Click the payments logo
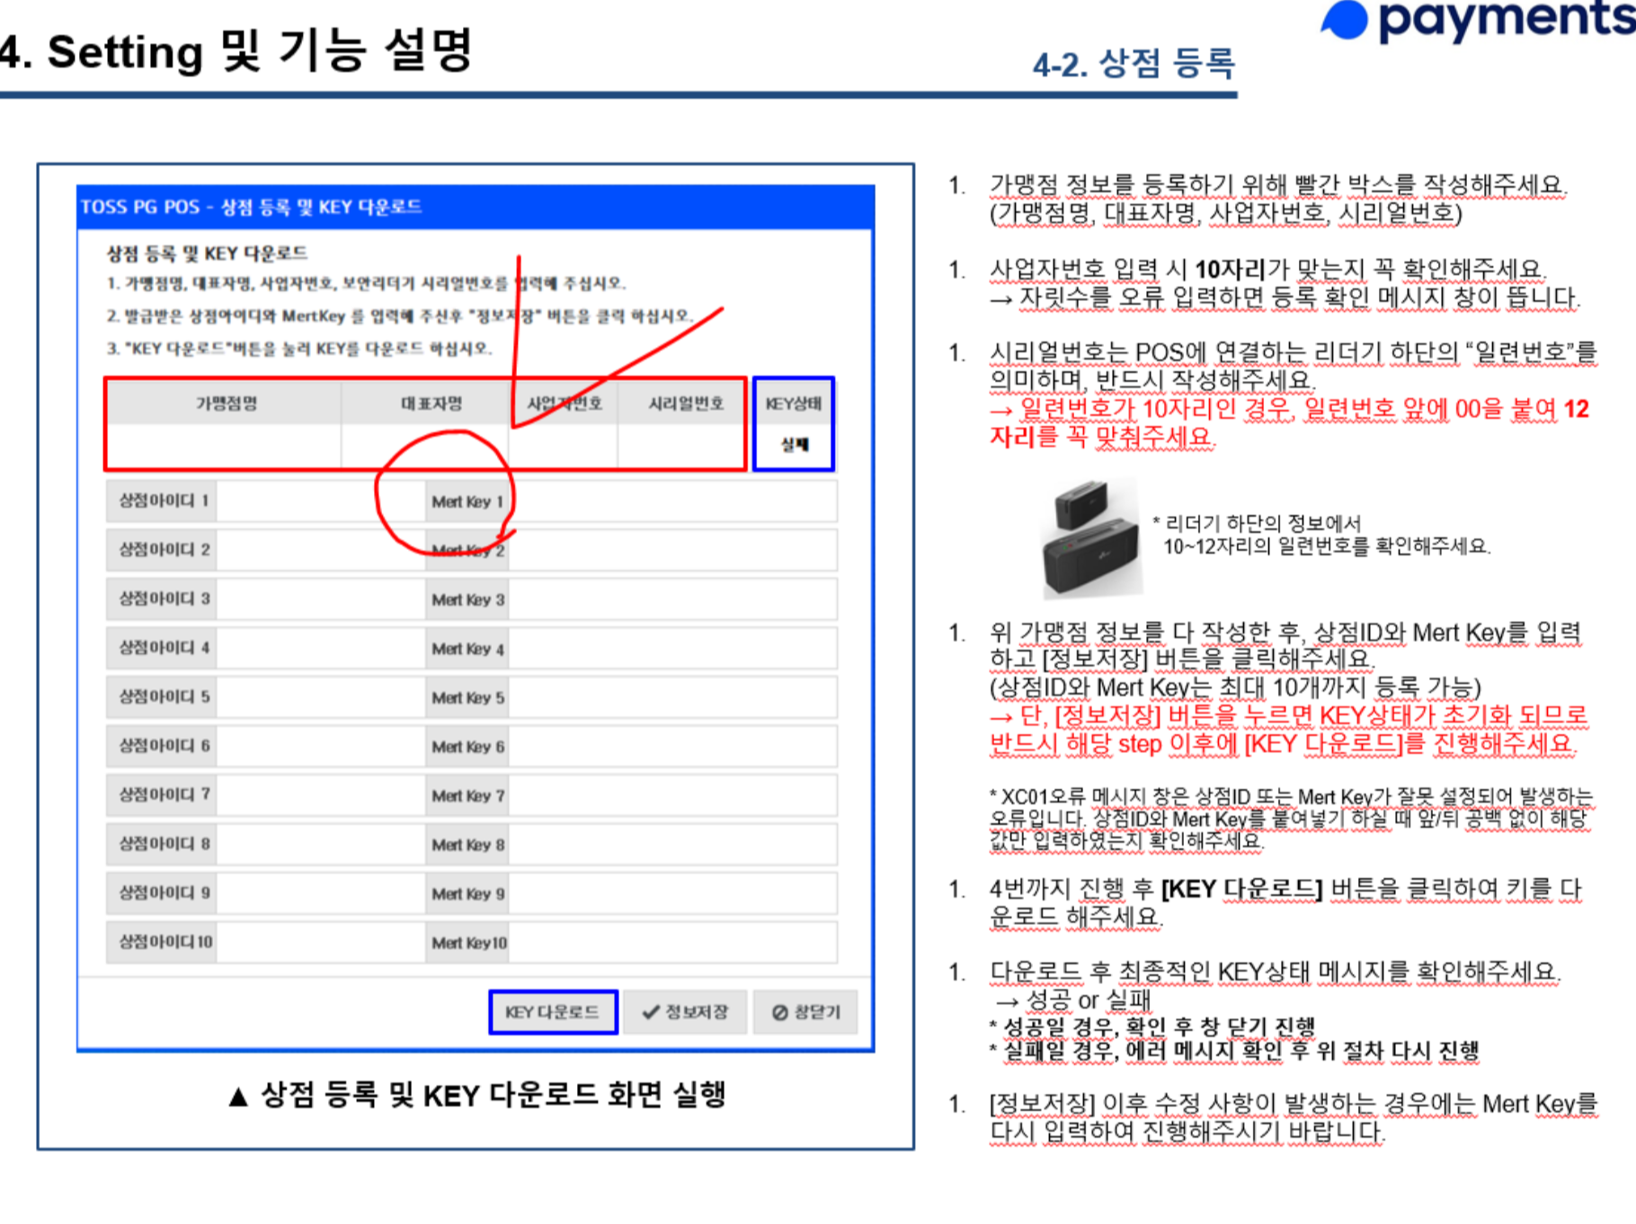The height and width of the screenshot is (1224, 1636). (x=1477, y=20)
